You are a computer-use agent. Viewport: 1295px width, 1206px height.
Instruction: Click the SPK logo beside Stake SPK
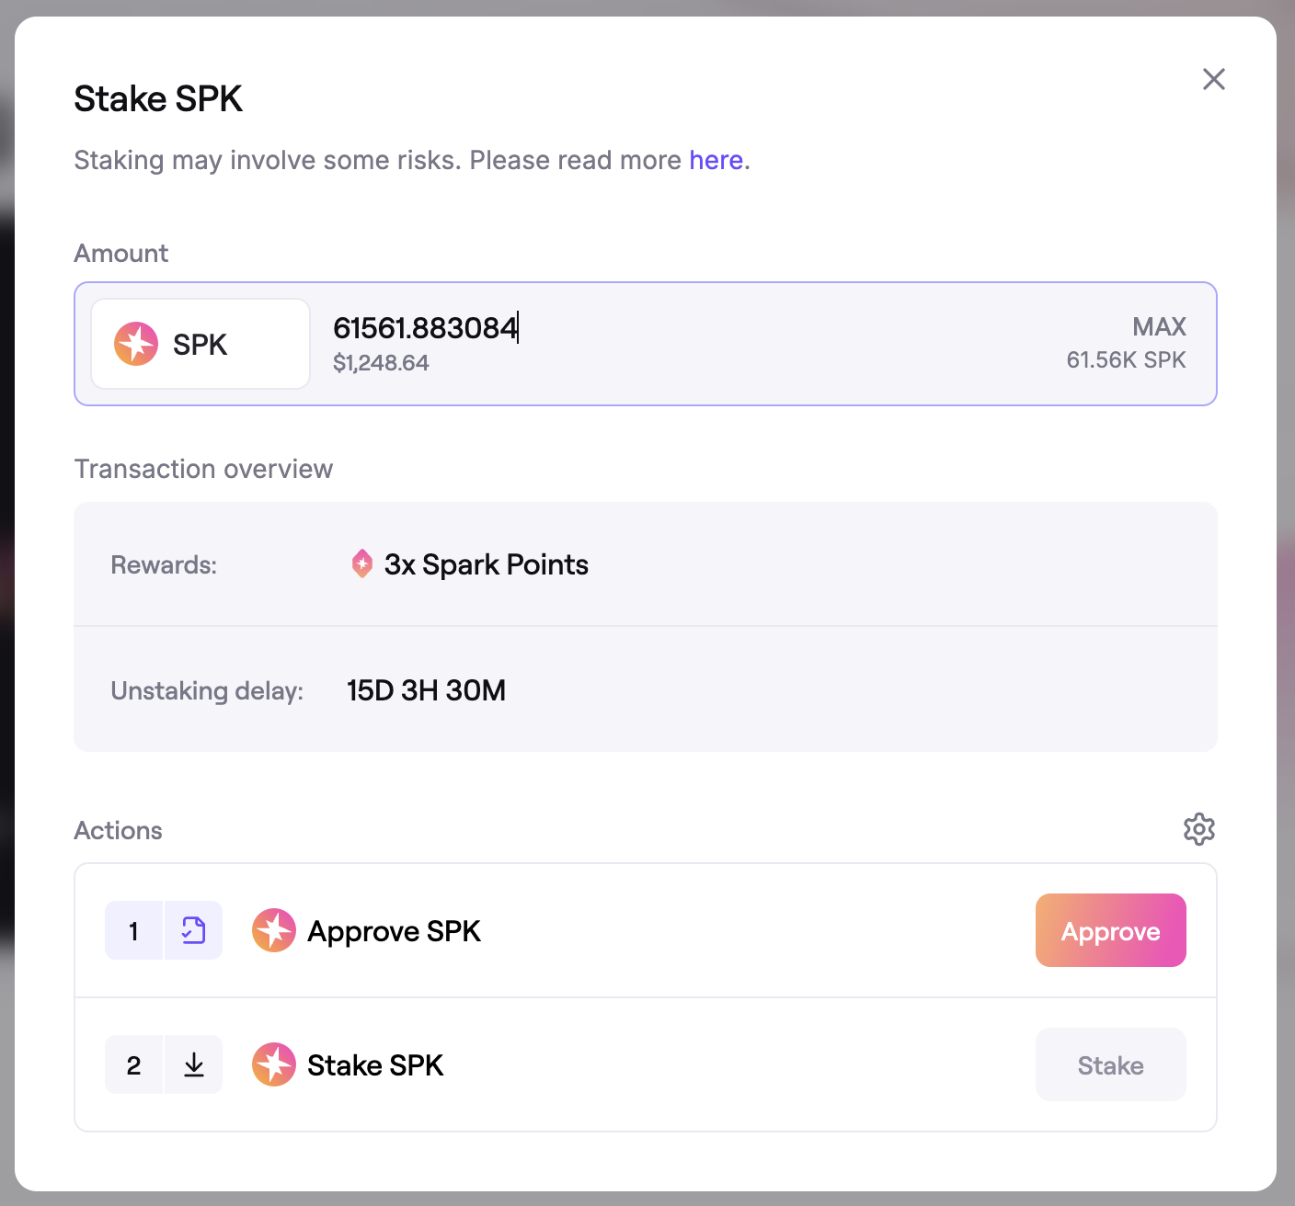click(x=274, y=1064)
